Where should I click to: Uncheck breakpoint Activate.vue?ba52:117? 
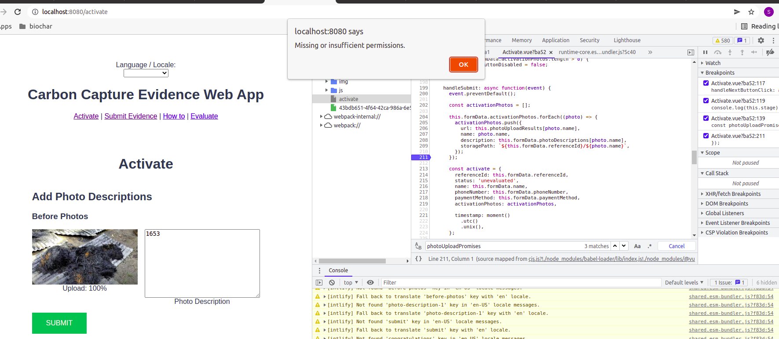click(x=706, y=83)
